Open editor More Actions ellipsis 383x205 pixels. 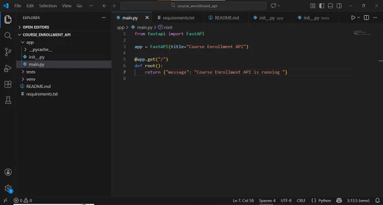(x=375, y=17)
